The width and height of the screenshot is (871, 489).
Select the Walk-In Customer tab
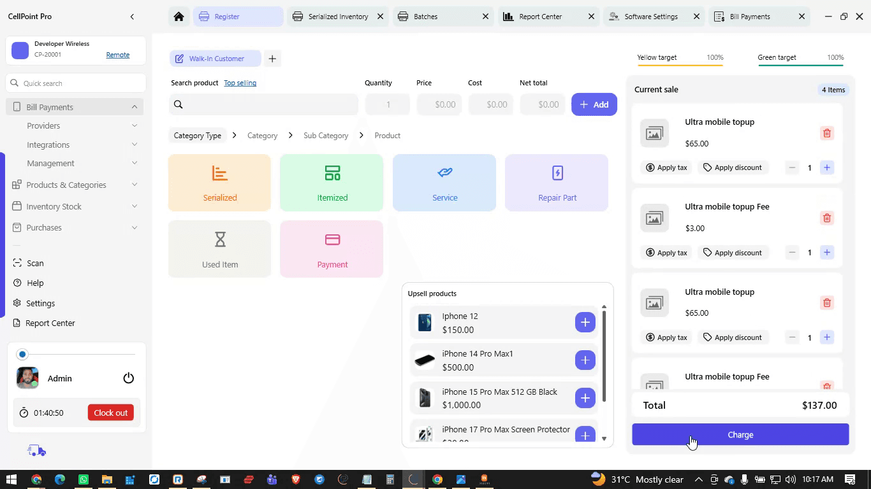[216, 59]
